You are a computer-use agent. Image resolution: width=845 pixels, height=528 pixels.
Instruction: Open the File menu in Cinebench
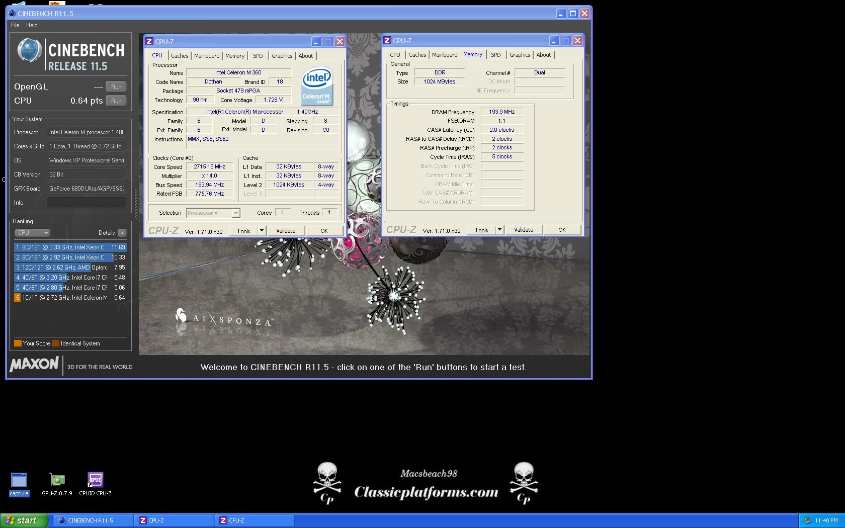15,25
